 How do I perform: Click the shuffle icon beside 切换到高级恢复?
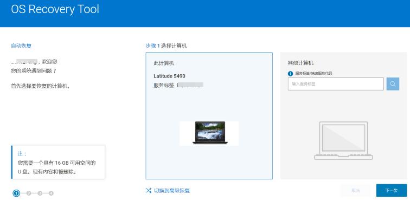pos(149,191)
